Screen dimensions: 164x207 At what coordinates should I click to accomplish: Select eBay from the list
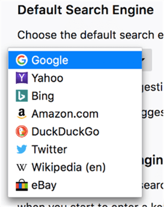(75, 185)
